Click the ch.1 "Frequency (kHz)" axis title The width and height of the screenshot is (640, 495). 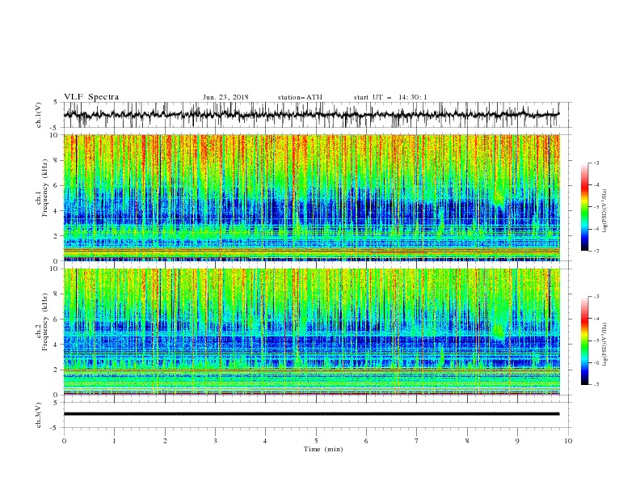(x=44, y=188)
